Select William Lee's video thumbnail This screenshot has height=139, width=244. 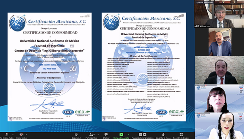coord(219,14)
